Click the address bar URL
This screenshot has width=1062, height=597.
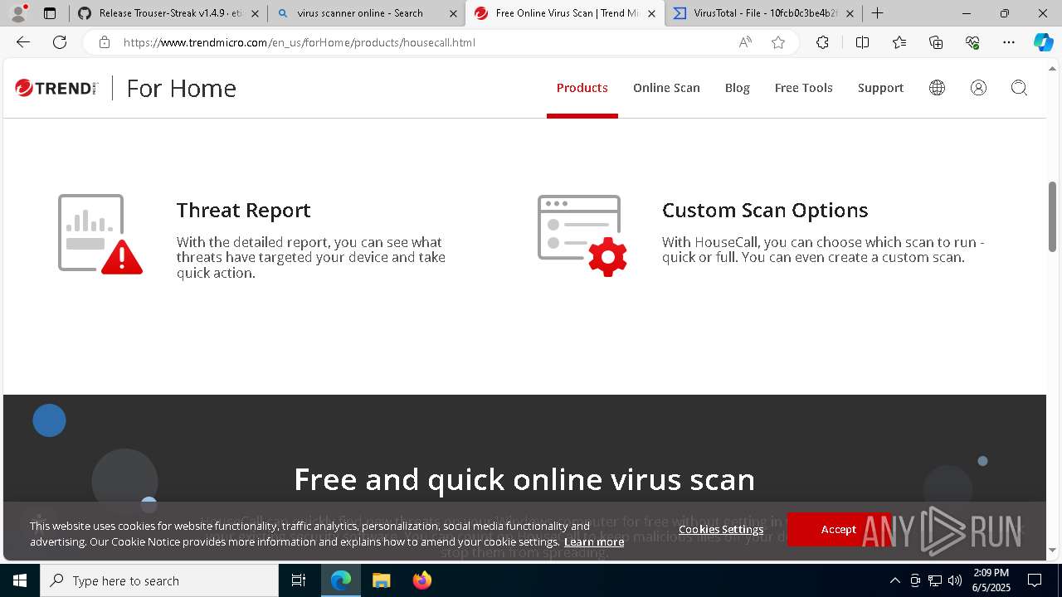point(299,42)
